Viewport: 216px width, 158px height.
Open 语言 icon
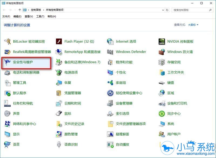point(8,144)
